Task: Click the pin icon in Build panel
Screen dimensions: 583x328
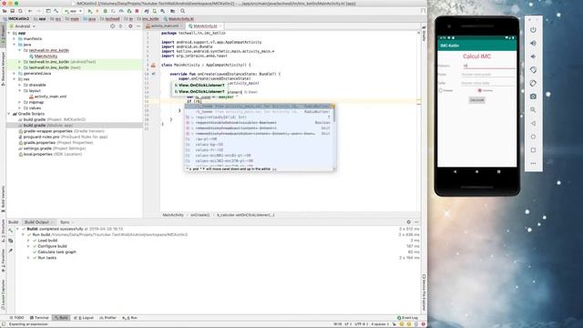Action: (x=10, y=251)
